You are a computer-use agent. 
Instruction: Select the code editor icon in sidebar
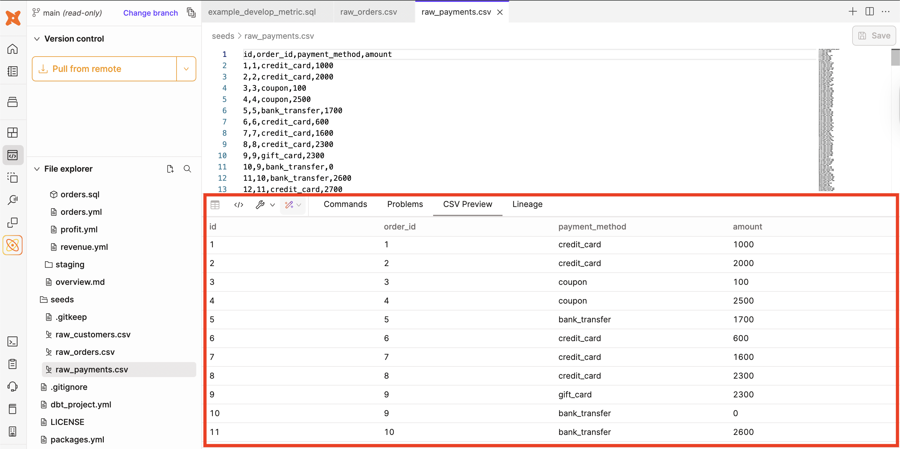tap(12, 155)
